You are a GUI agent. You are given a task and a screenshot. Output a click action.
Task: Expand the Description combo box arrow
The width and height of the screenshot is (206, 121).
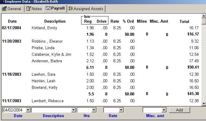(73, 110)
